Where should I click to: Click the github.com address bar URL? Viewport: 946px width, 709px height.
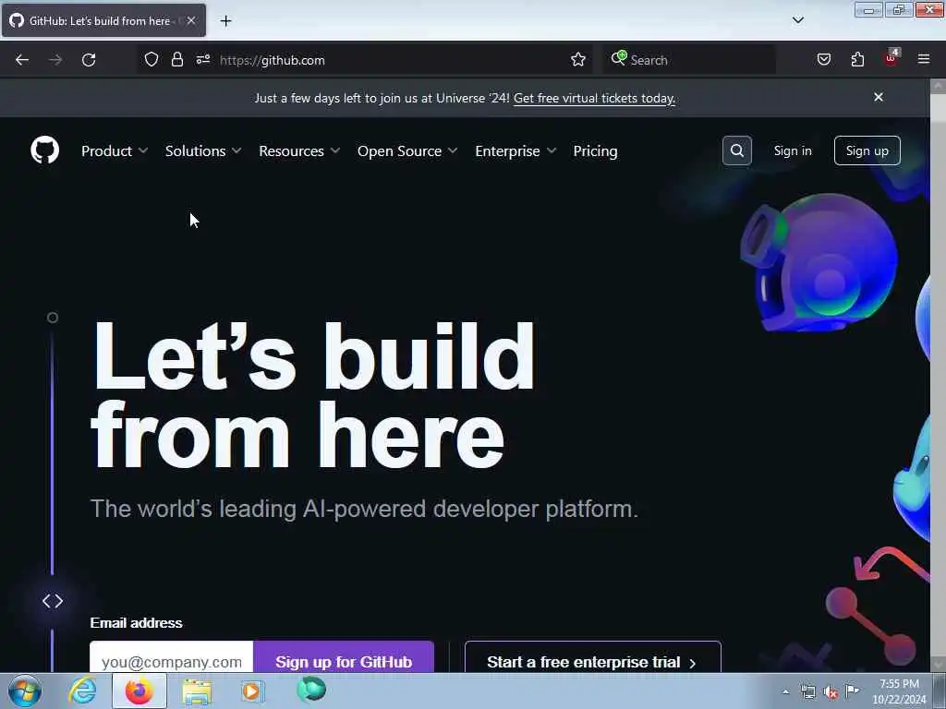click(x=273, y=60)
